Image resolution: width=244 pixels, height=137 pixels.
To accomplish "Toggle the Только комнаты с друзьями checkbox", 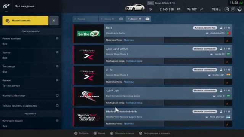I will point(57,106).
